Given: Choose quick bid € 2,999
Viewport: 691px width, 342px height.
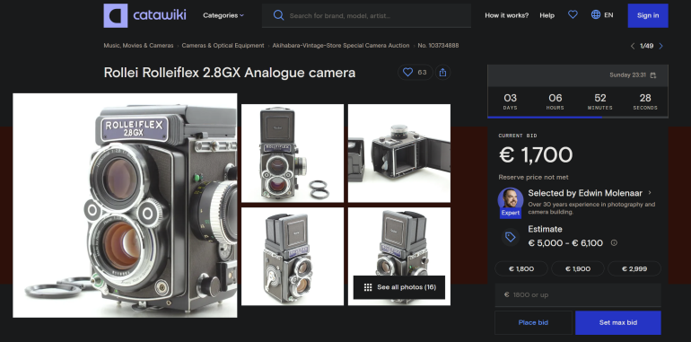Looking at the screenshot, I should coord(634,268).
